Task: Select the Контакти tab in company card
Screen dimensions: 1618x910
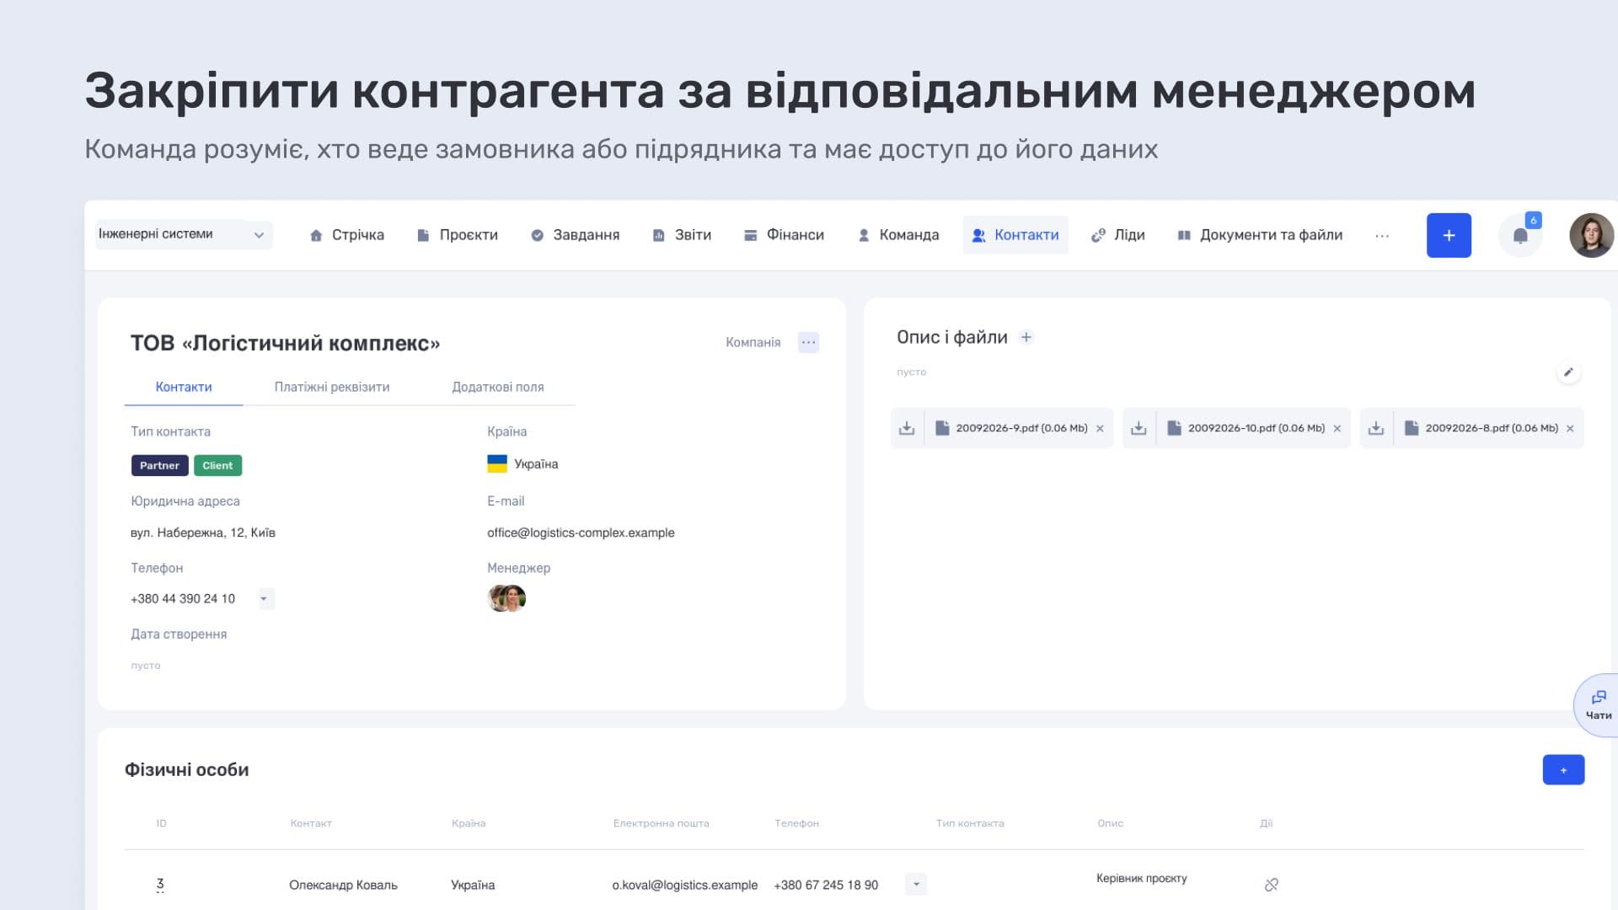Action: click(184, 387)
